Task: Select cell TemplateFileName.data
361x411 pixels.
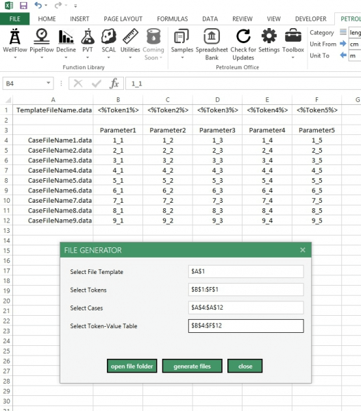Action: pos(53,110)
